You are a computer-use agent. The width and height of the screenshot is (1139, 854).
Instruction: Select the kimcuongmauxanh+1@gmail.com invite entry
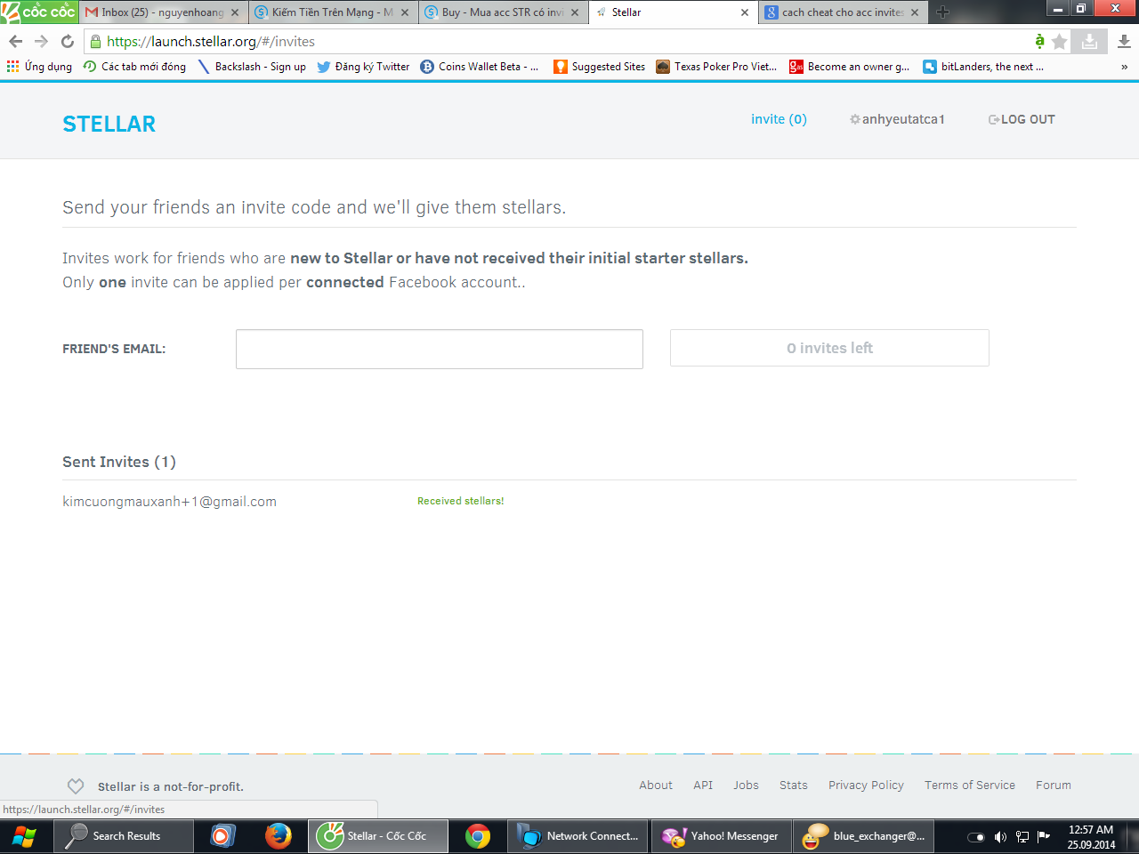click(x=169, y=502)
